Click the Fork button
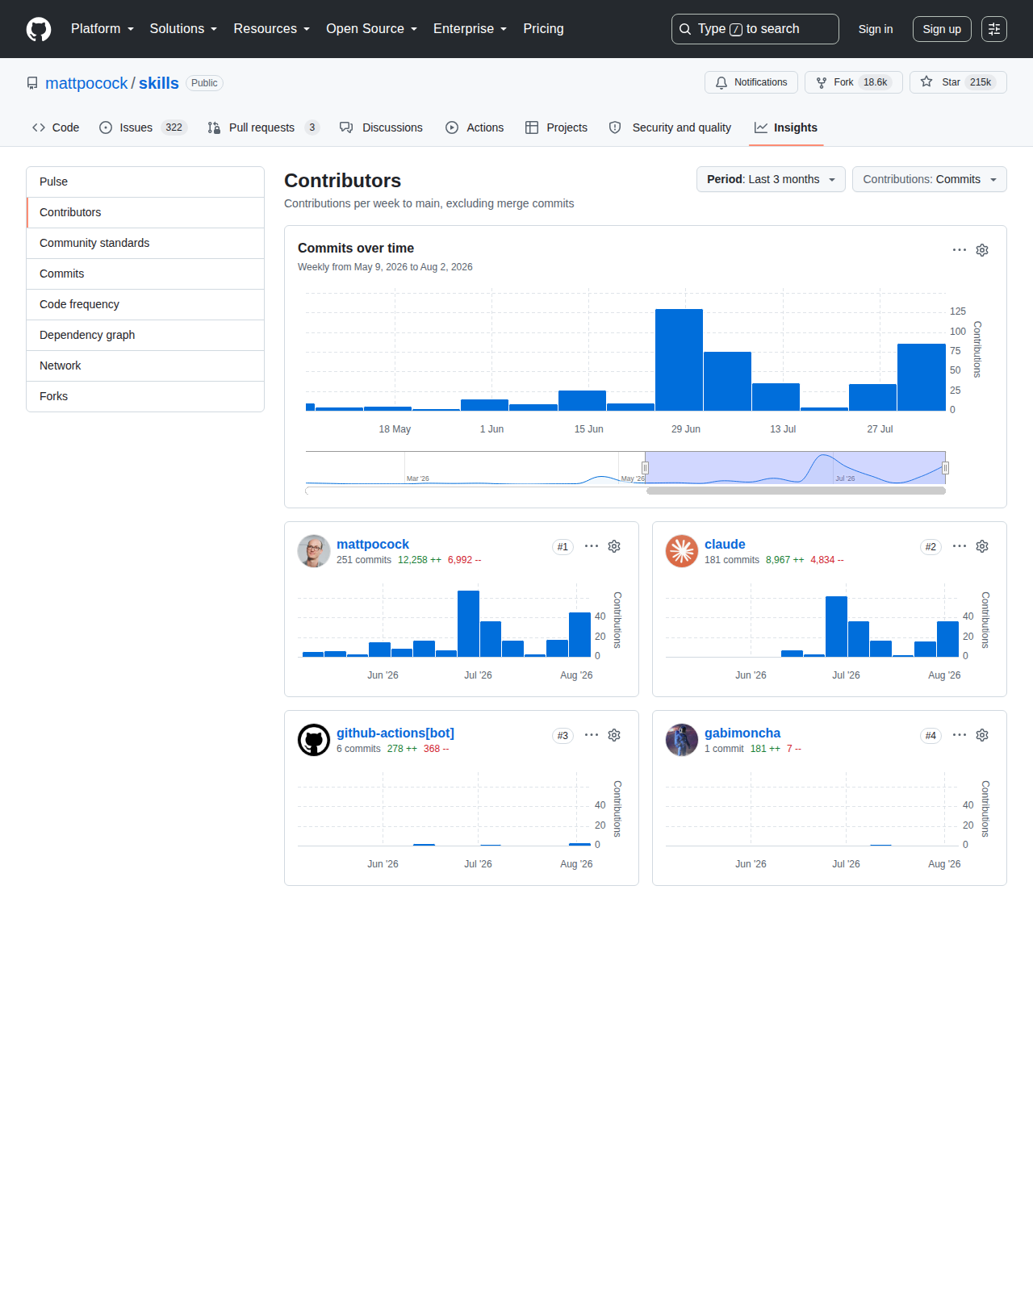The width and height of the screenshot is (1033, 1291). coord(853,82)
